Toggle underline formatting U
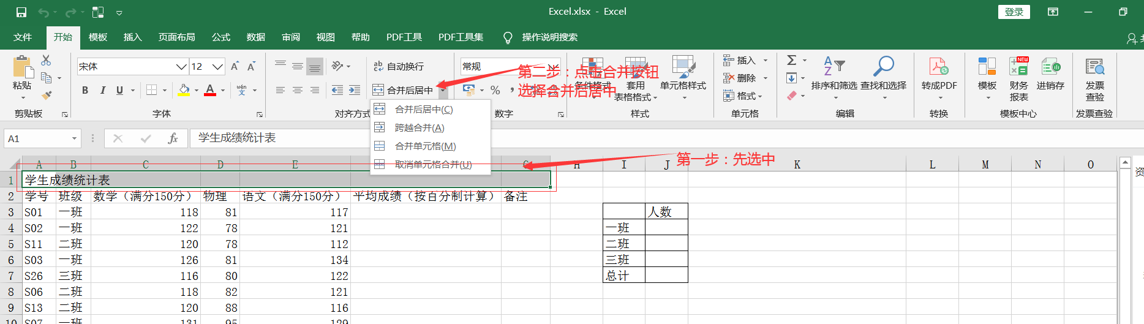Viewport: 1144px width, 324px height. point(119,90)
